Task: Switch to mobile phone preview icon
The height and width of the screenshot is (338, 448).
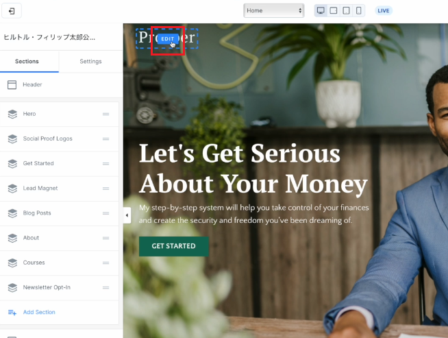Action: click(x=358, y=10)
